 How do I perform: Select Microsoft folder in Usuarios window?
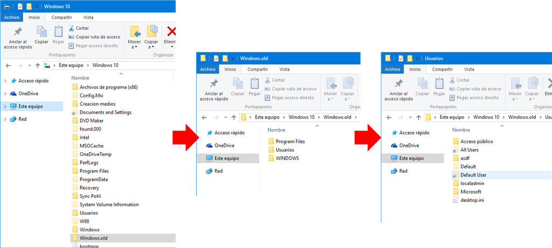click(467, 192)
